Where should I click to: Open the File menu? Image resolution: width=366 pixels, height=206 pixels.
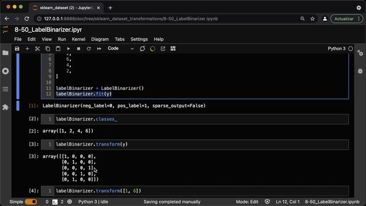point(18,39)
